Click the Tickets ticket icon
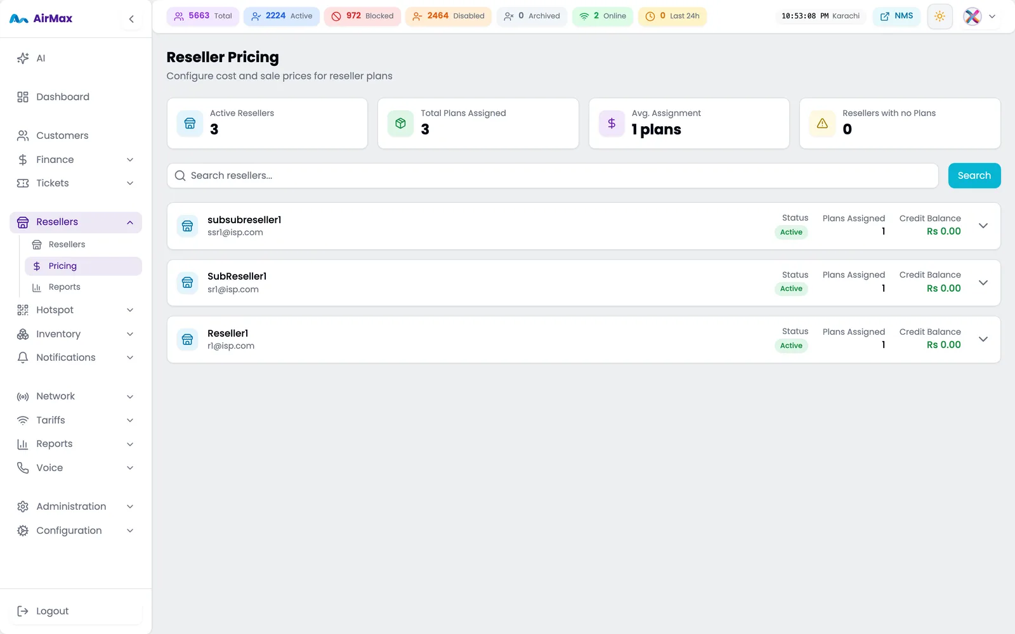Screen dimensions: 1015x634 click(x=23, y=183)
